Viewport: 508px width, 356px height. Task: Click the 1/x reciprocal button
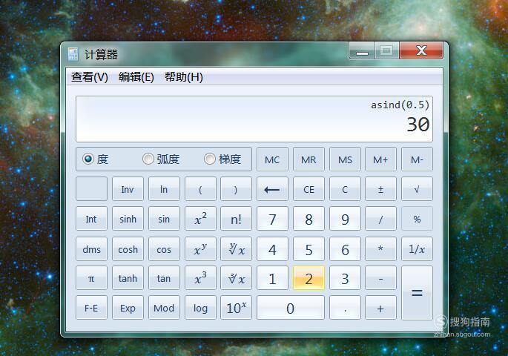click(417, 248)
